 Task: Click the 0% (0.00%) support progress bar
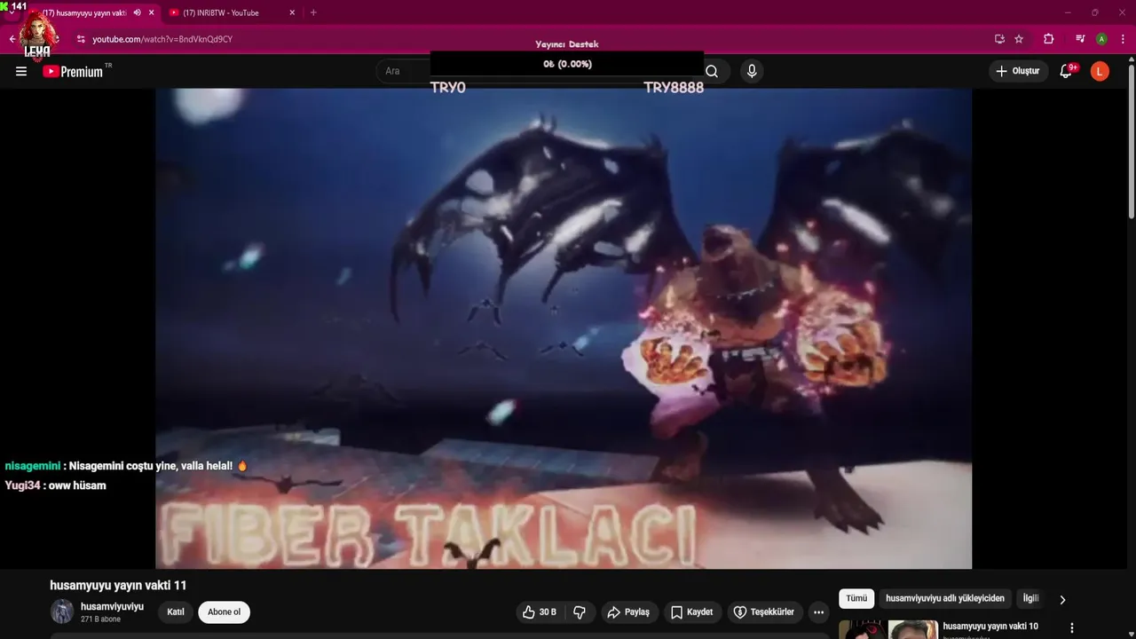pyautogui.click(x=567, y=64)
